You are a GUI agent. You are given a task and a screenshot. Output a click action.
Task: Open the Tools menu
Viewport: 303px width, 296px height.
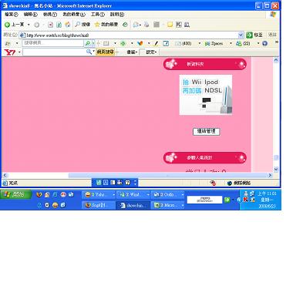coord(98,15)
